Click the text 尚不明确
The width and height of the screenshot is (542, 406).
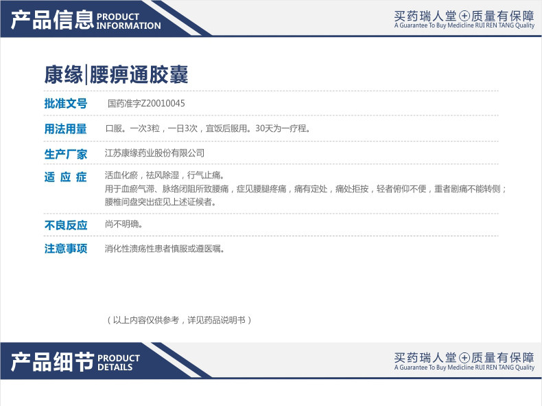[x=123, y=224]
